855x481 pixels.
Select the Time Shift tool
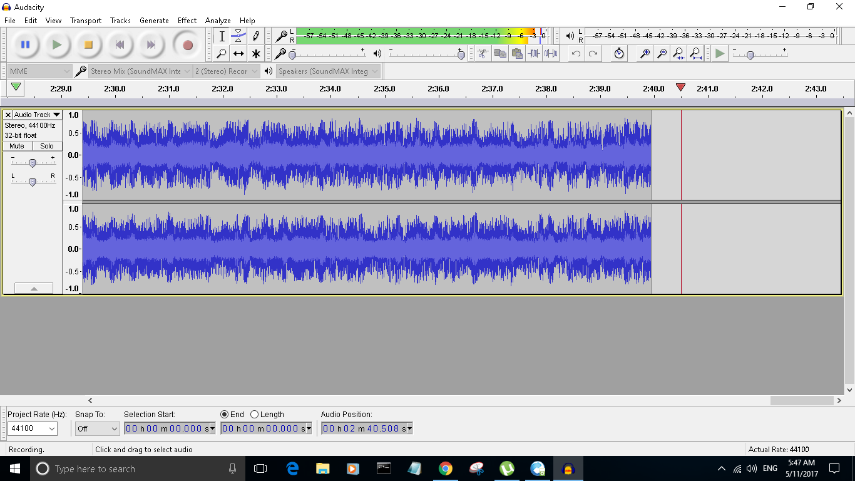[238, 54]
